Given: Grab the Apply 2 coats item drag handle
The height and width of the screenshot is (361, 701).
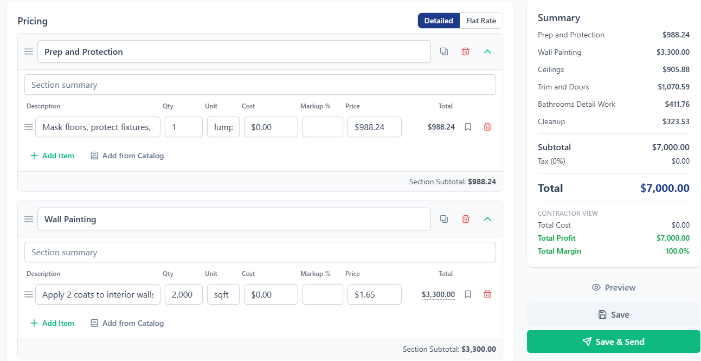Looking at the screenshot, I should [29, 294].
